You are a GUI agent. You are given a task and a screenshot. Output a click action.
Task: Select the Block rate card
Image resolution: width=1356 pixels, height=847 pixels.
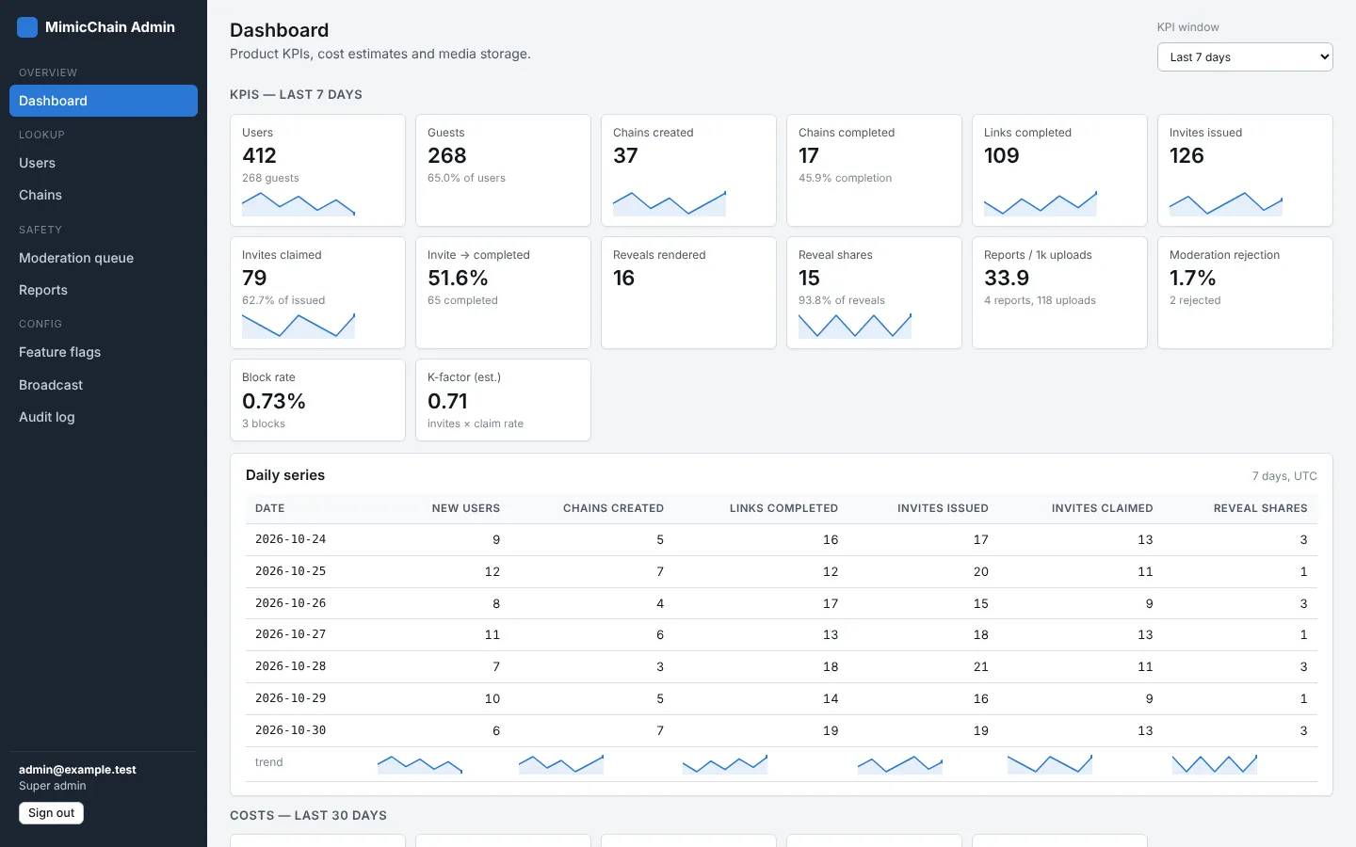tap(317, 400)
